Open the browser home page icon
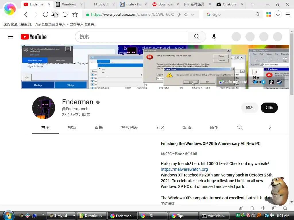The image size is (294, 220). (55, 14)
